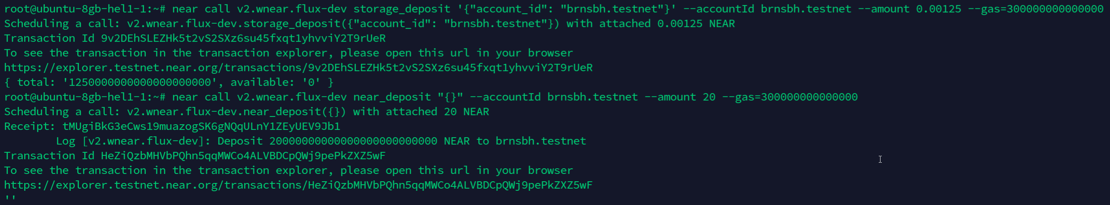Click the first 'To see the transaction' message
This screenshot has width=1110, height=205.
pos(289,53)
